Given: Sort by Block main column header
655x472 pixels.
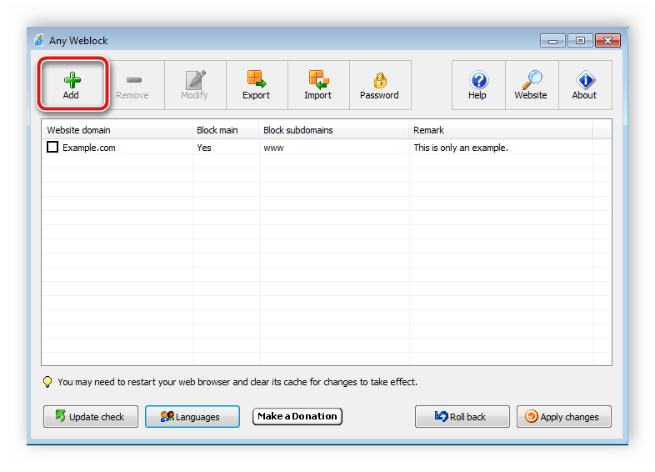Looking at the screenshot, I should 226,130.
